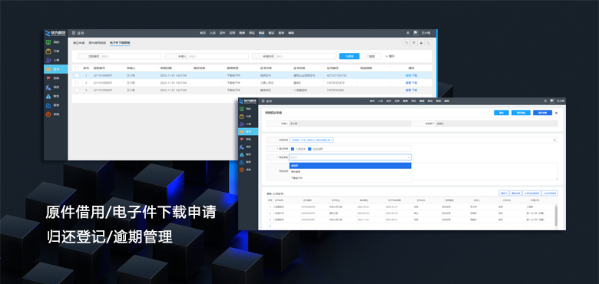Click the 查看 link in row 3
This screenshot has height=284, width=599.
click(x=408, y=90)
